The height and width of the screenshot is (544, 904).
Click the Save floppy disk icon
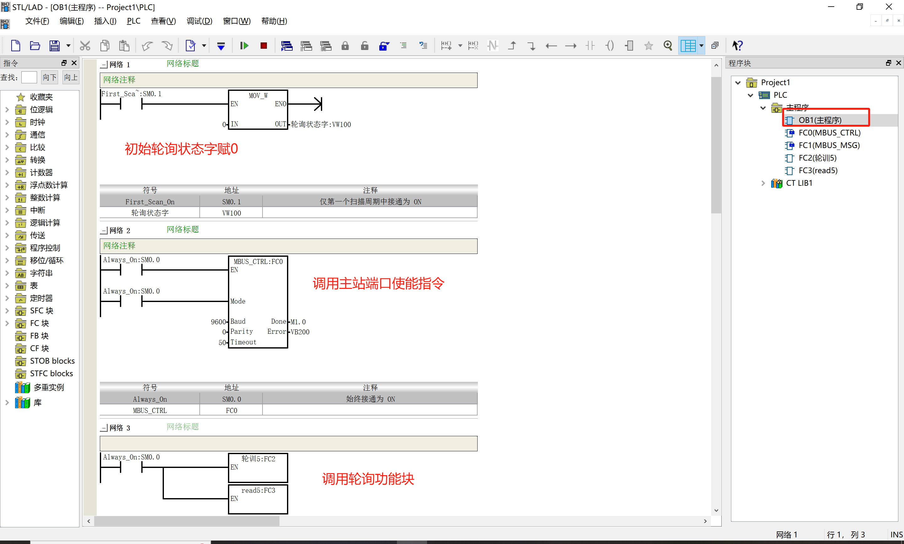pos(55,46)
